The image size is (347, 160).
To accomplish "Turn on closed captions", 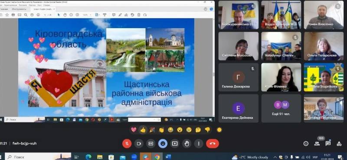I will click(x=151, y=144).
